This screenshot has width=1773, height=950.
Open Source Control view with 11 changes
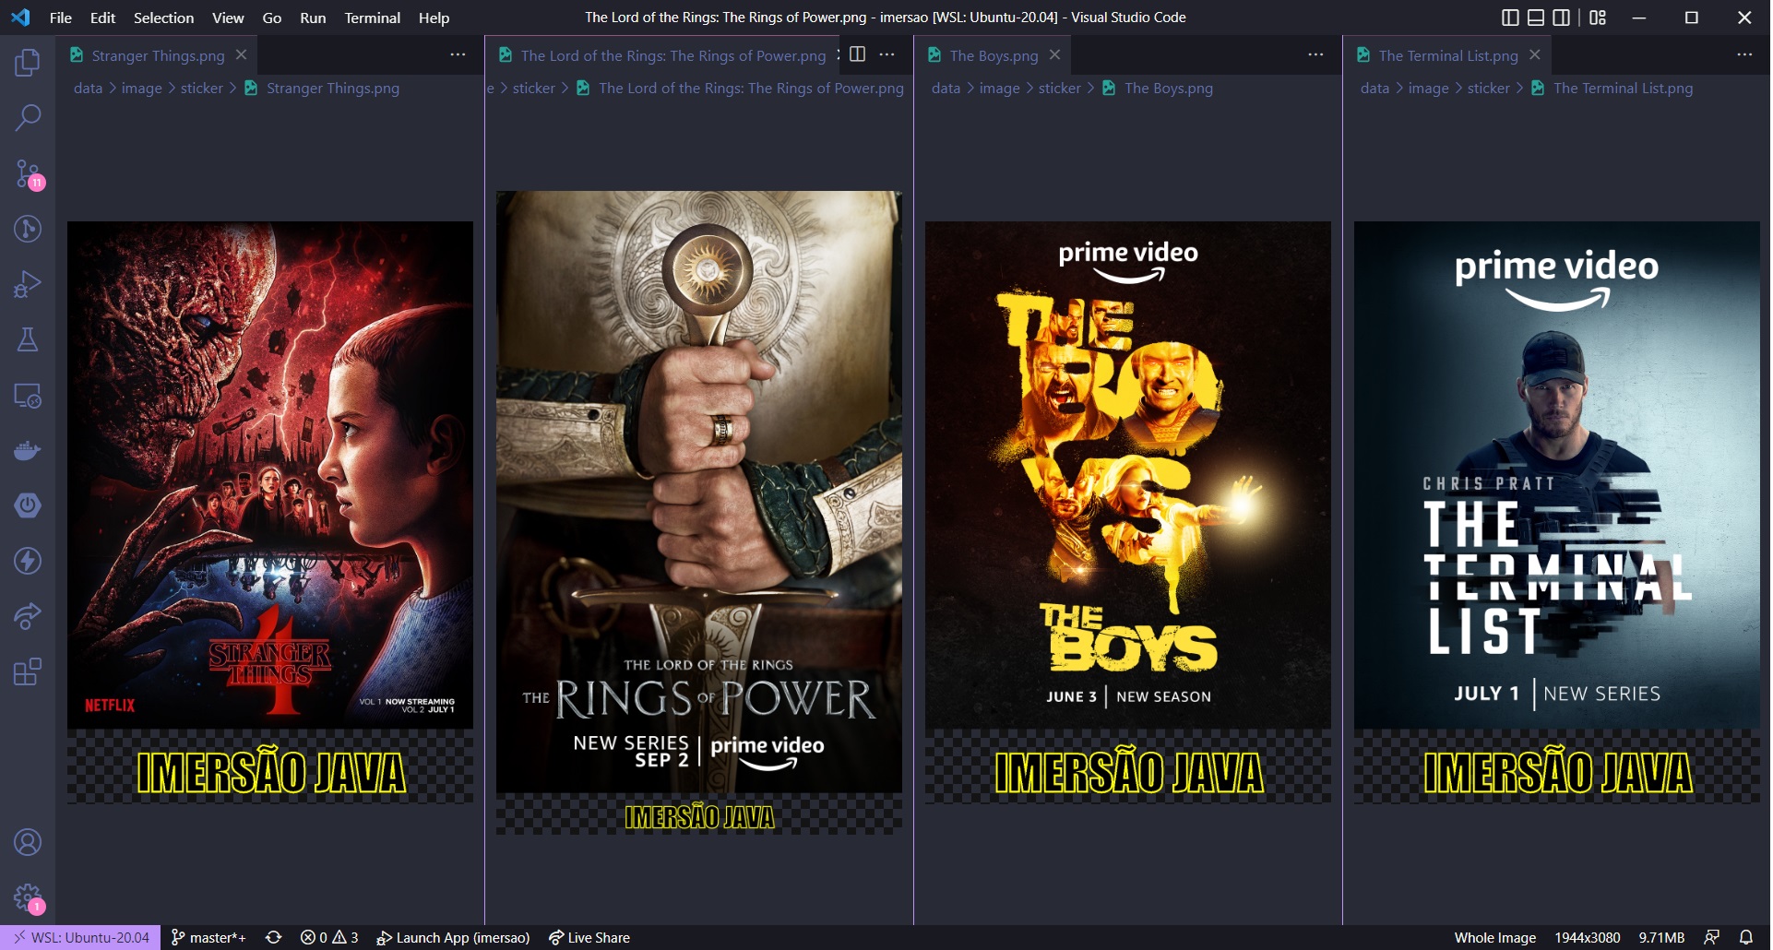click(x=28, y=173)
